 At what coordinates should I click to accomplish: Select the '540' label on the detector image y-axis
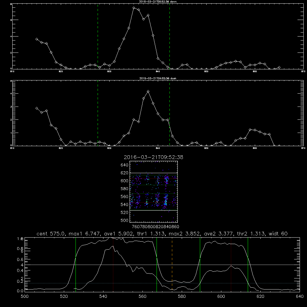click(x=125, y=204)
